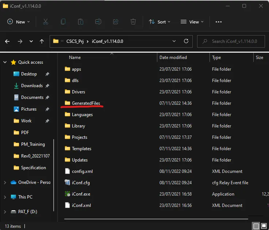Select the GeneratedFiles folder icon
Viewport: 269px width, 230px height.
pos(68,103)
